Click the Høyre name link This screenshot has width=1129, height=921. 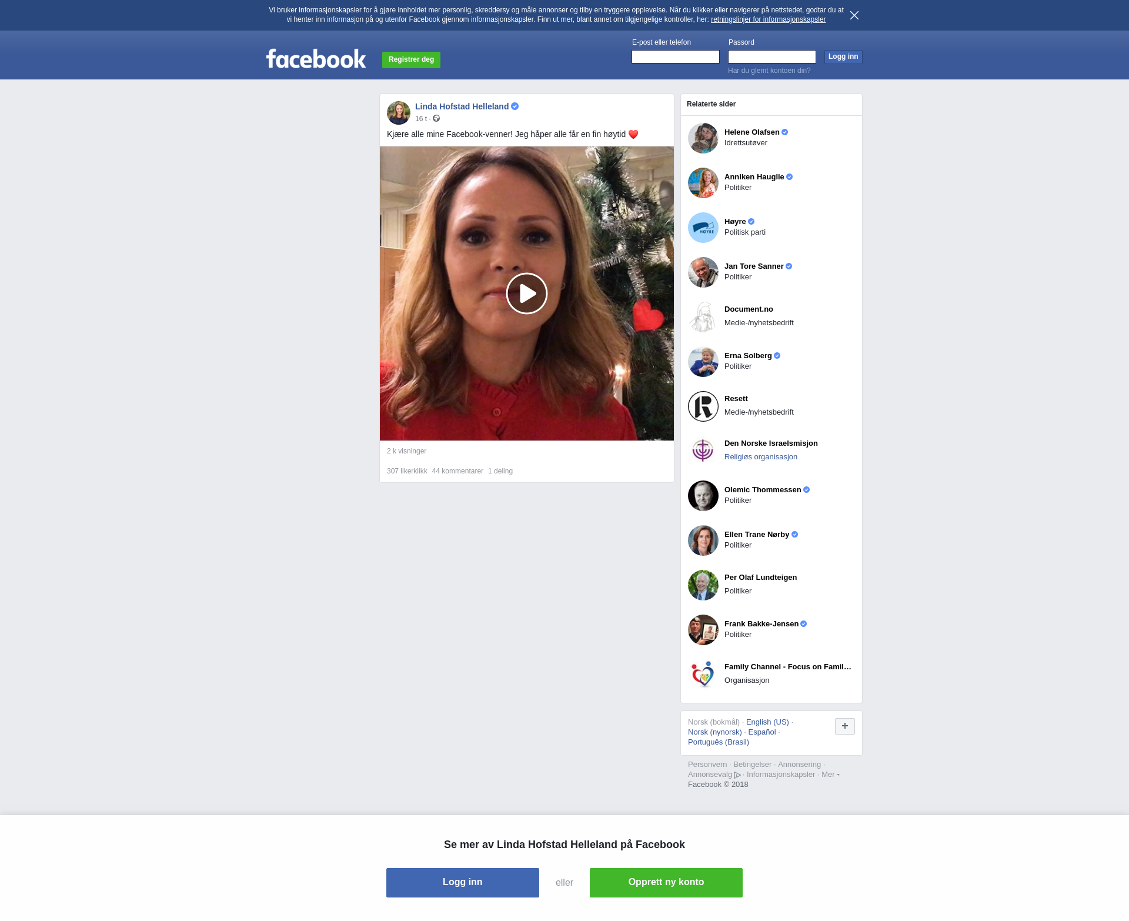735,222
